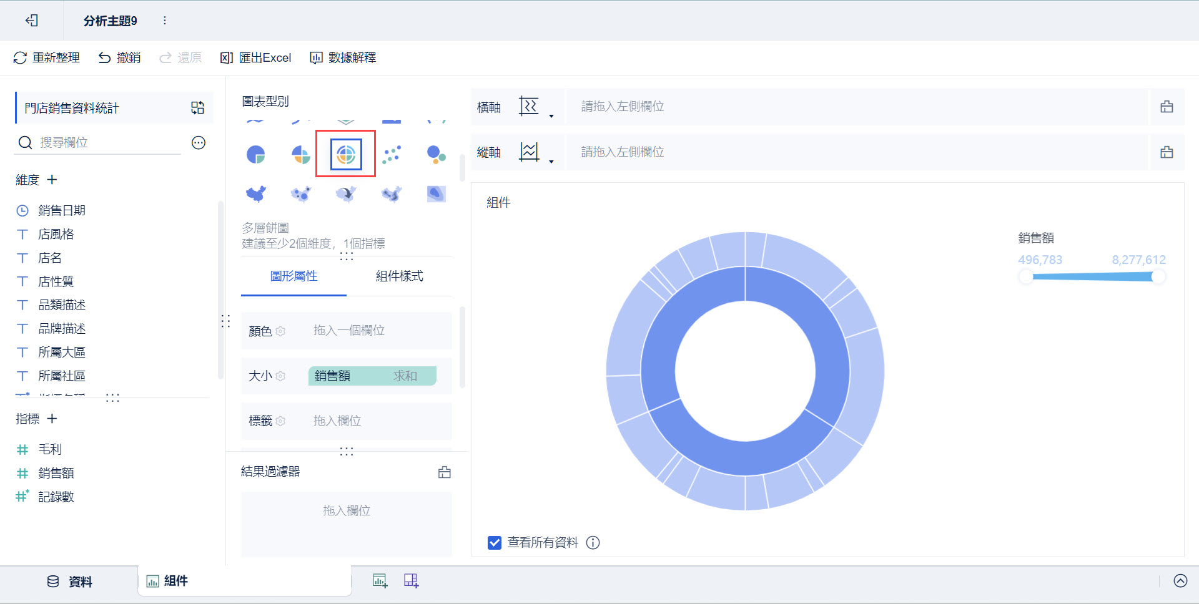Open the three-dot menu next to 分析主題9
Image resolution: width=1199 pixels, height=604 pixels.
click(165, 21)
